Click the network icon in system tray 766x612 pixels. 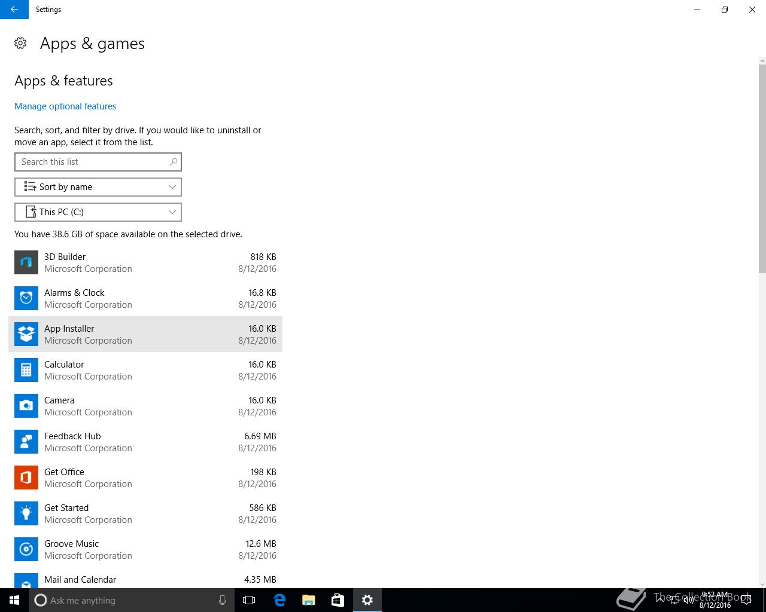(674, 600)
